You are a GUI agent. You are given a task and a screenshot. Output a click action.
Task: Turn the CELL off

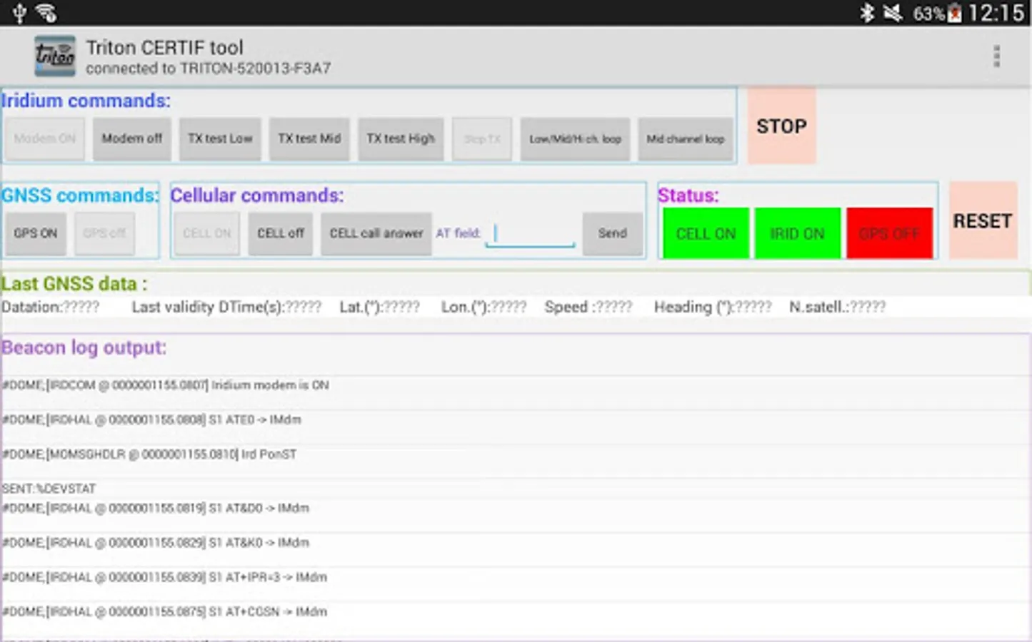point(280,233)
